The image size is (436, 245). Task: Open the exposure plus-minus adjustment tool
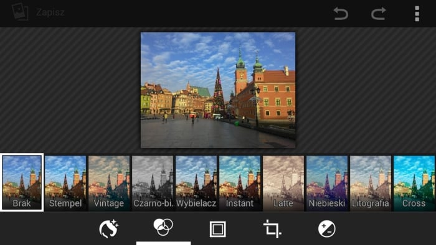click(x=327, y=229)
